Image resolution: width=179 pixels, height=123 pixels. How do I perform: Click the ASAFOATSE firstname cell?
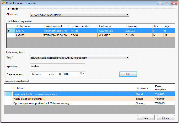tap(111, 31)
